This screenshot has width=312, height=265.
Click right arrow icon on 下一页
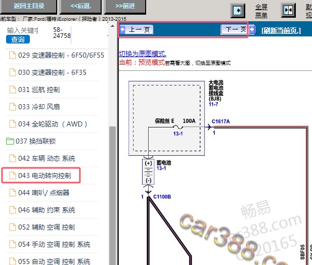click(252, 29)
